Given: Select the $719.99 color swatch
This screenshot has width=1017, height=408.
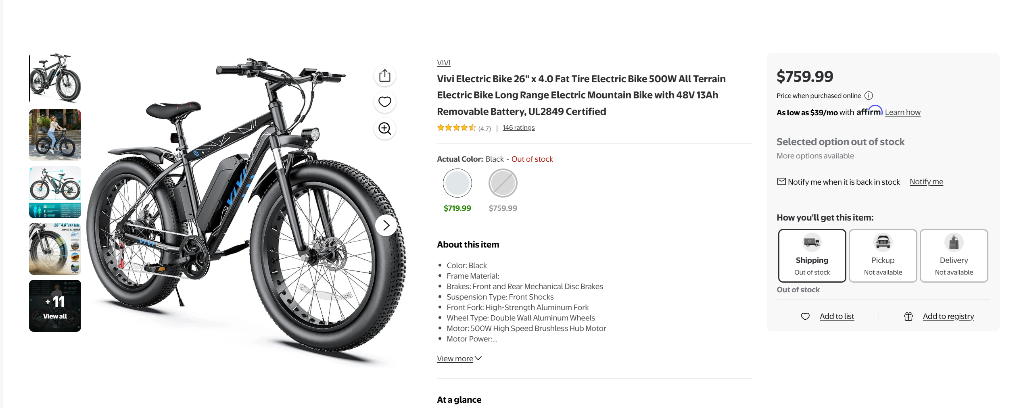Looking at the screenshot, I should pos(457,183).
